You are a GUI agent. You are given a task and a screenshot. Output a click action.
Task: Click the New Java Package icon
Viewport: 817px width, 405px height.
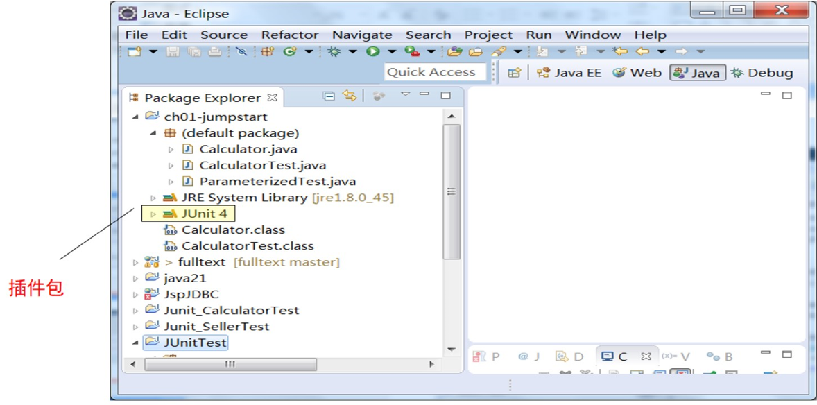[x=267, y=51]
